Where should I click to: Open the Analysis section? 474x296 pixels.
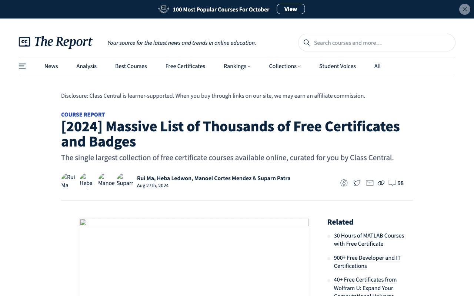(87, 66)
